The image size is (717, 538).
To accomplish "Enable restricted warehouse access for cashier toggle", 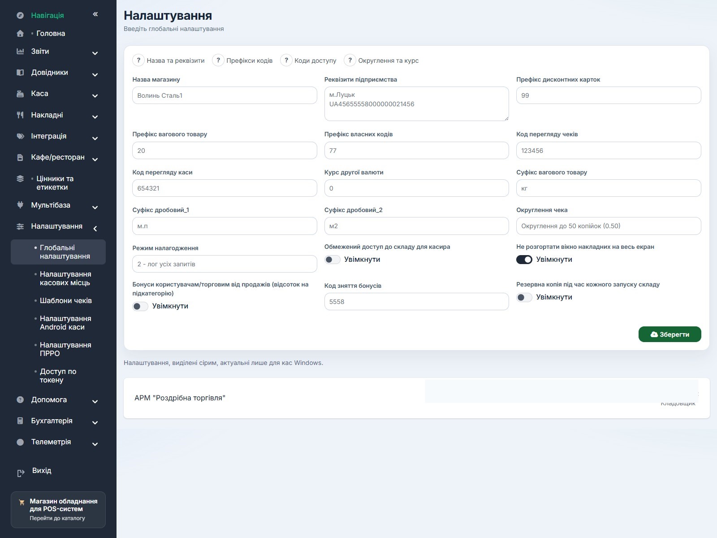I will [x=333, y=260].
